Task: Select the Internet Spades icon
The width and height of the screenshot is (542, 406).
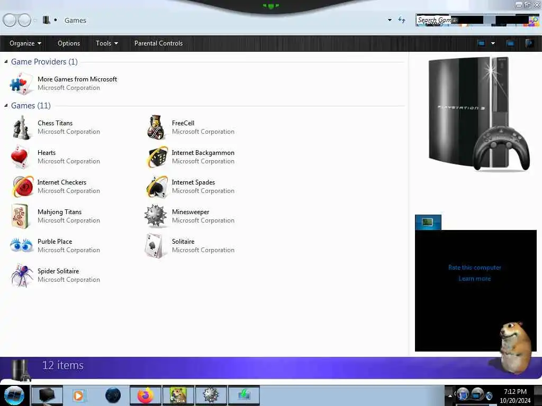Action: (157, 187)
